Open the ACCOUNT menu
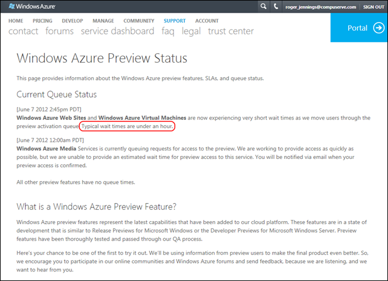388x281 pixels. 207,21
